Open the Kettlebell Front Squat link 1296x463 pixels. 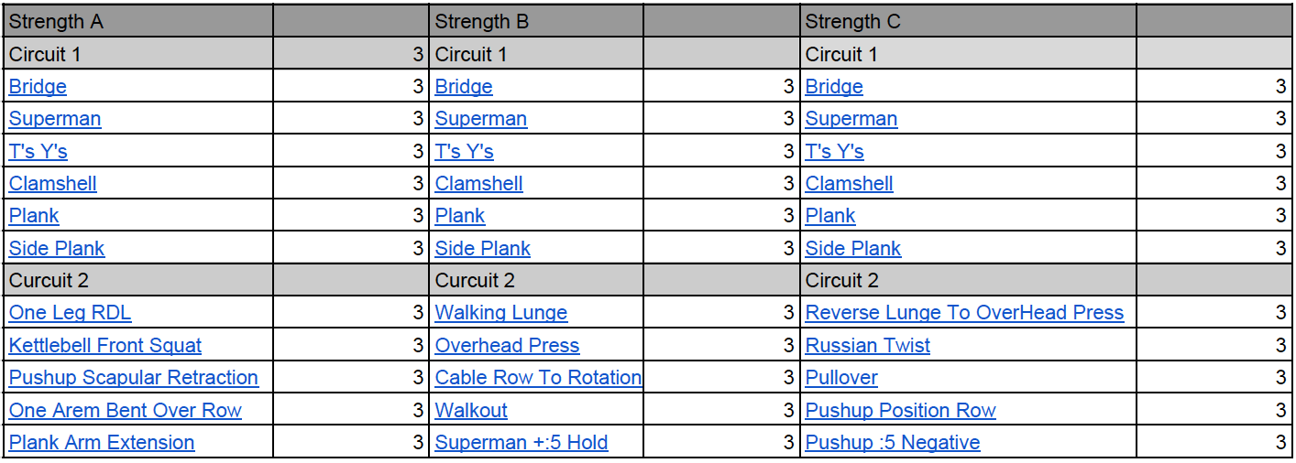[x=105, y=345]
